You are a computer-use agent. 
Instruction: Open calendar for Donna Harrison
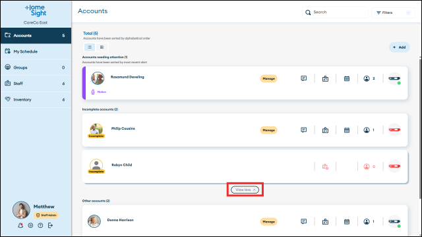point(347,222)
